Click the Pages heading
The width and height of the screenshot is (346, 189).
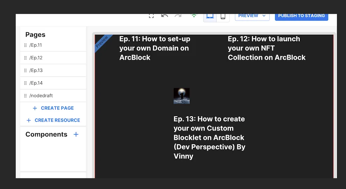pos(35,35)
